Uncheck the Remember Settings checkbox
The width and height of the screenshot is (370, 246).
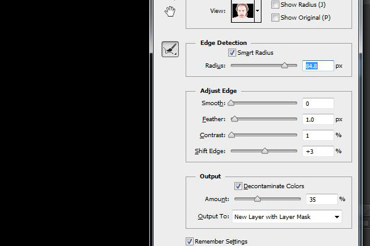pos(189,241)
